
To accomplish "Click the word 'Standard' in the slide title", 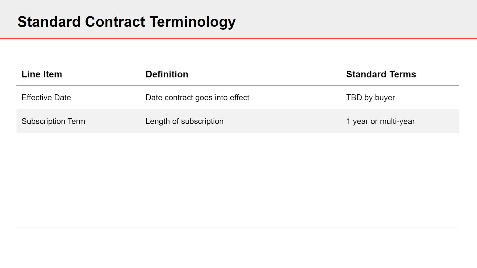I will click(49, 22).
